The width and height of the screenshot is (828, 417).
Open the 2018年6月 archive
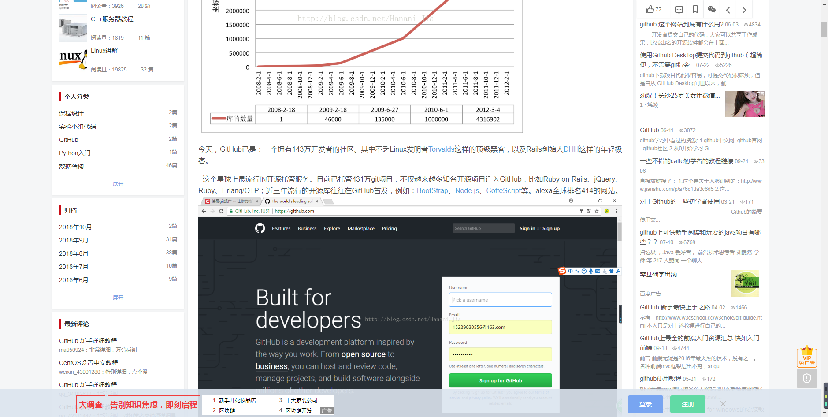point(74,280)
